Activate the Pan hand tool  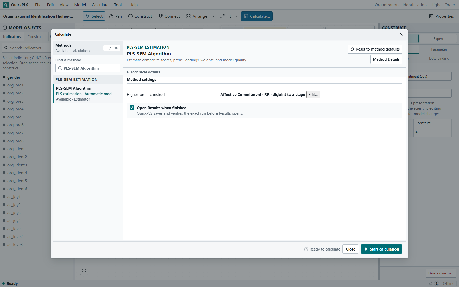click(x=116, y=16)
